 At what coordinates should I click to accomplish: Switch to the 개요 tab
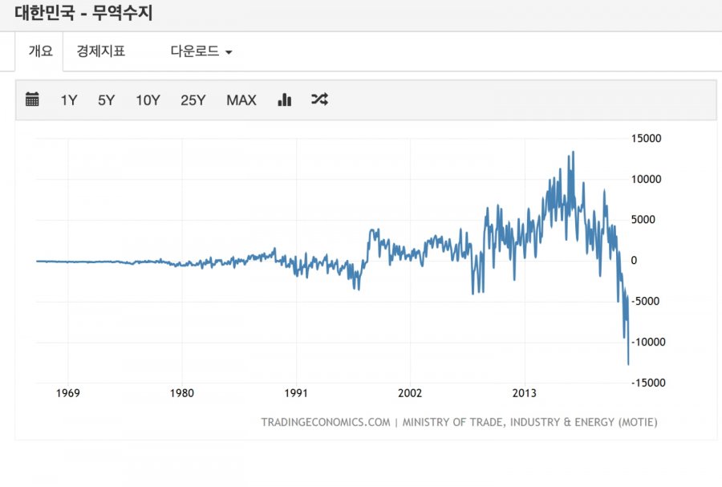[x=40, y=51]
